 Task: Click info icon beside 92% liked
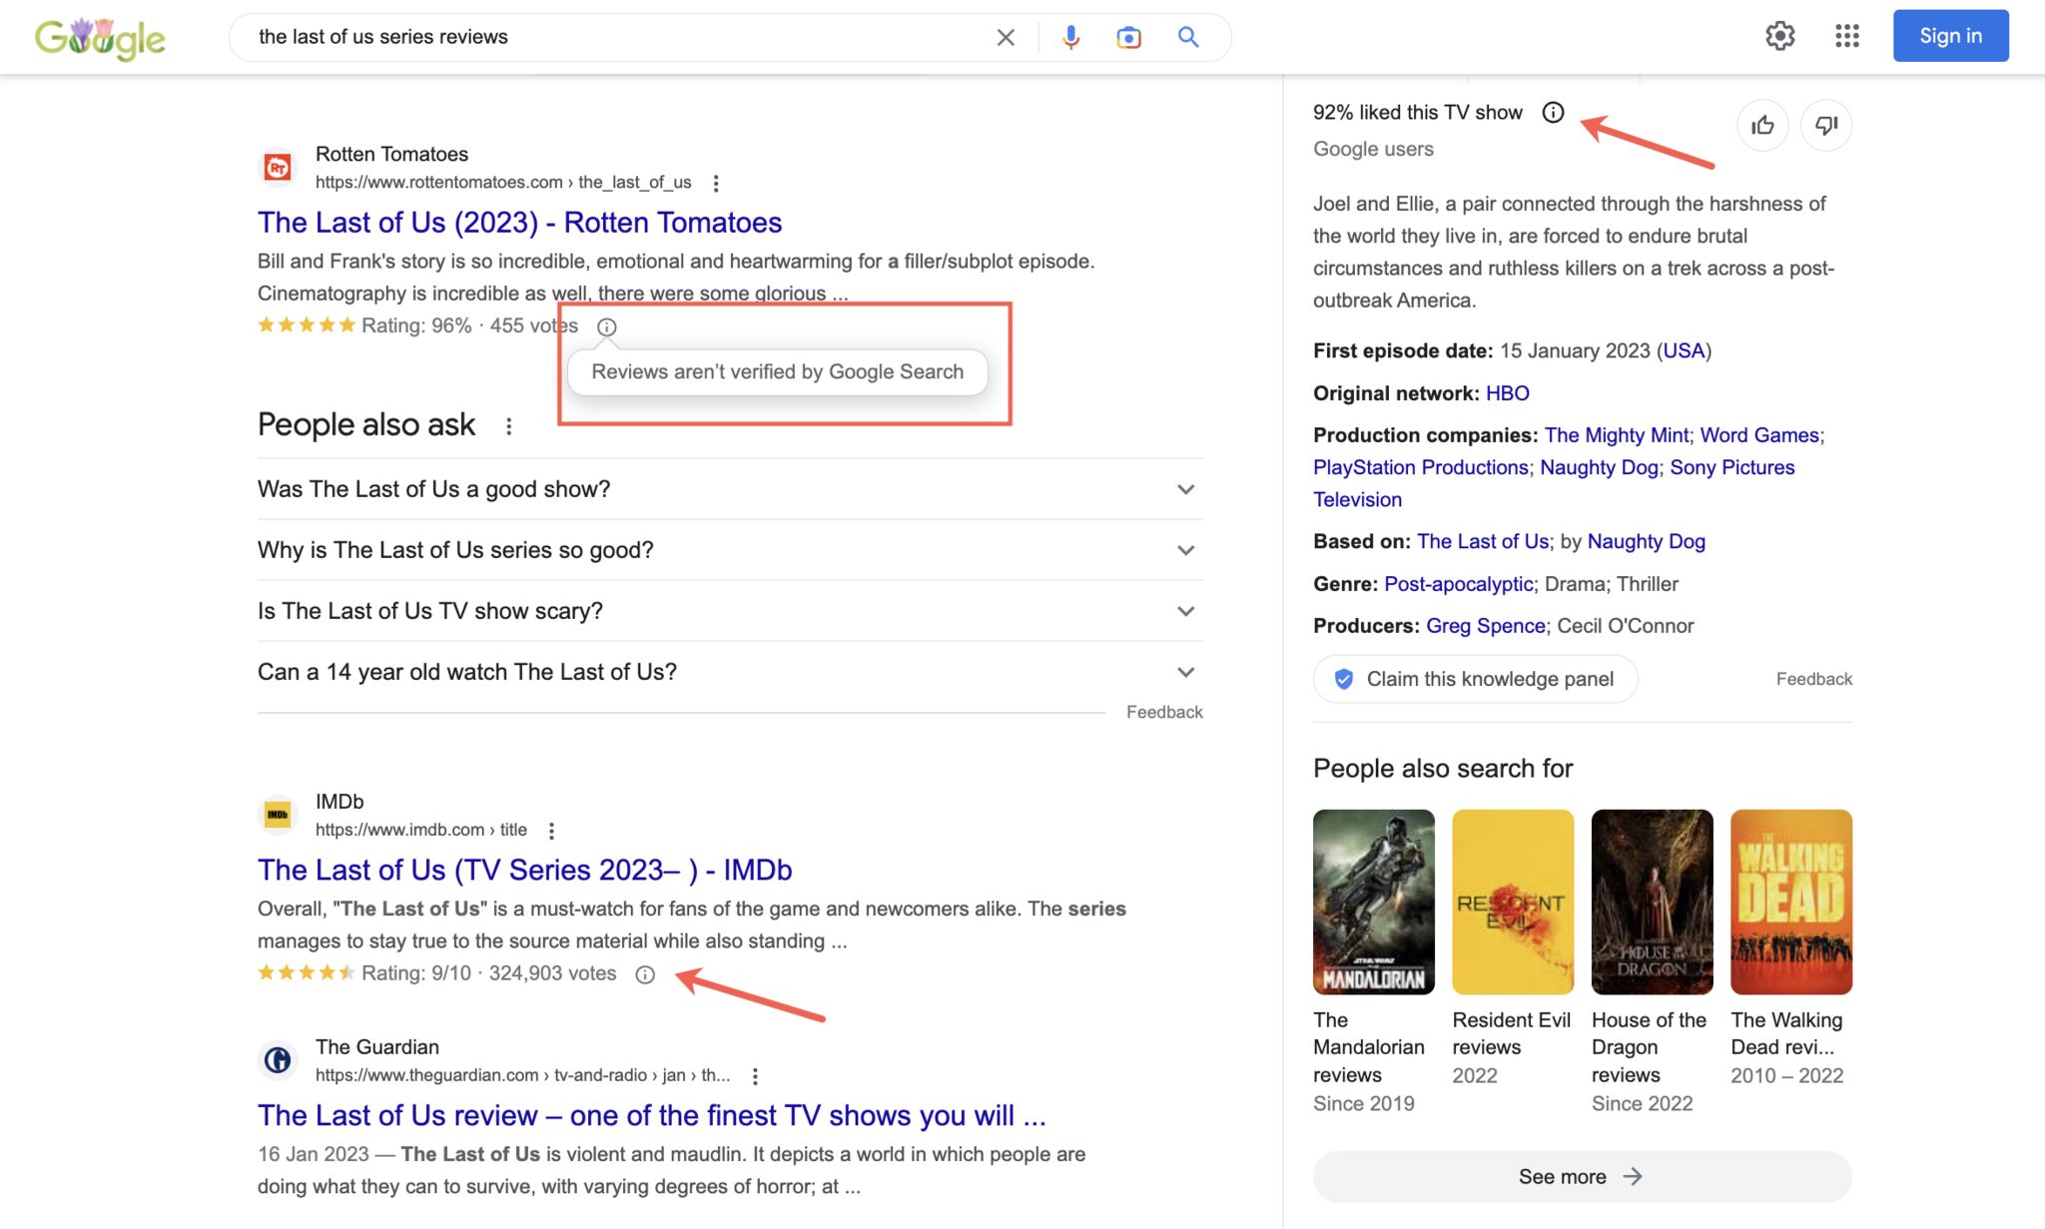click(x=1553, y=112)
